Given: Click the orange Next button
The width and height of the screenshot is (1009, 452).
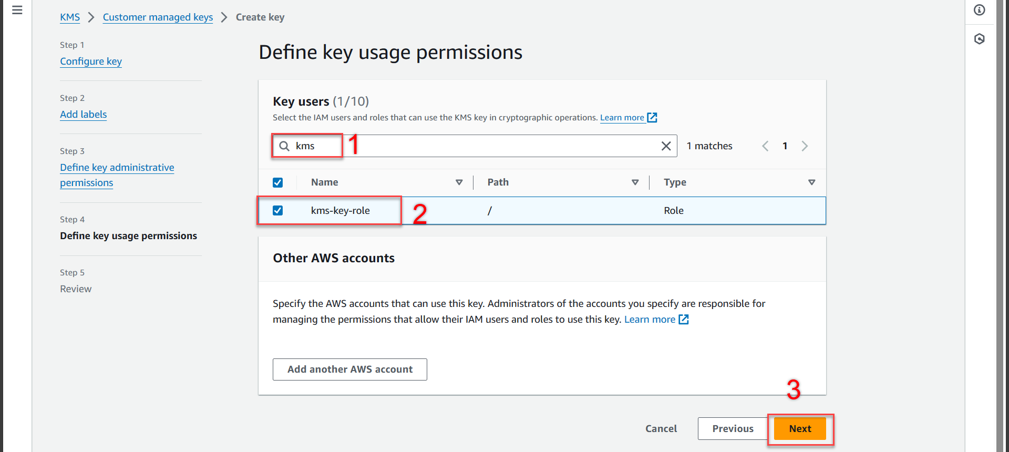Looking at the screenshot, I should (800, 429).
